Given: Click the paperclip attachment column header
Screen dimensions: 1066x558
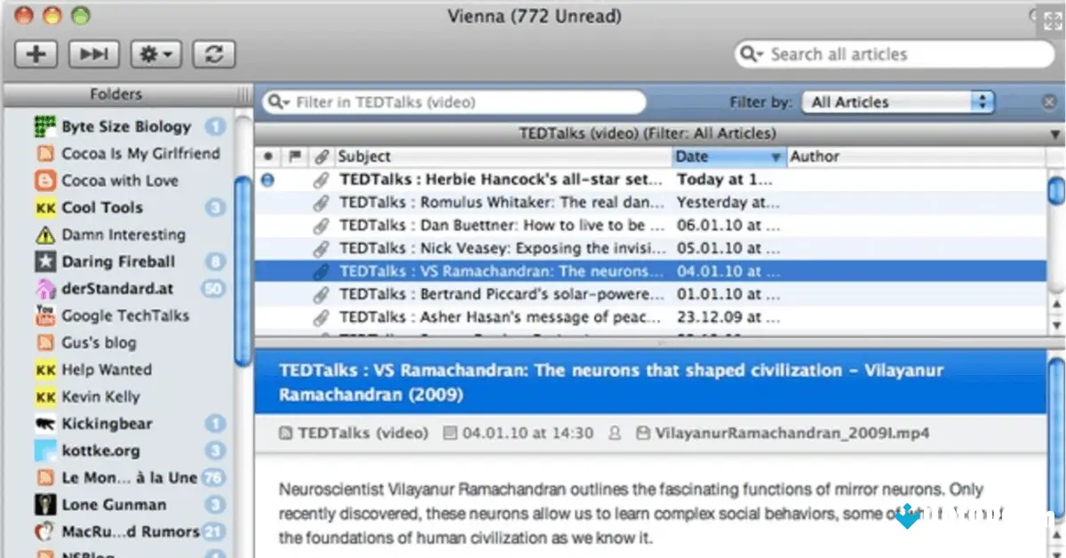Looking at the screenshot, I should coord(321,155).
